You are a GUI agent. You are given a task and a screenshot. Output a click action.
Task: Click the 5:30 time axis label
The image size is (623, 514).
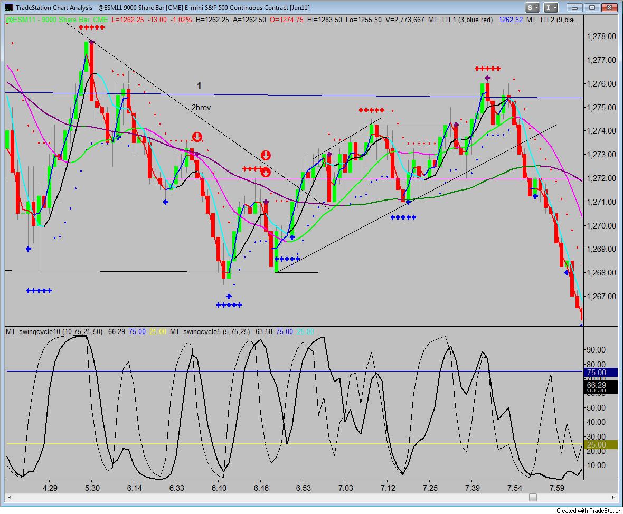(92, 488)
